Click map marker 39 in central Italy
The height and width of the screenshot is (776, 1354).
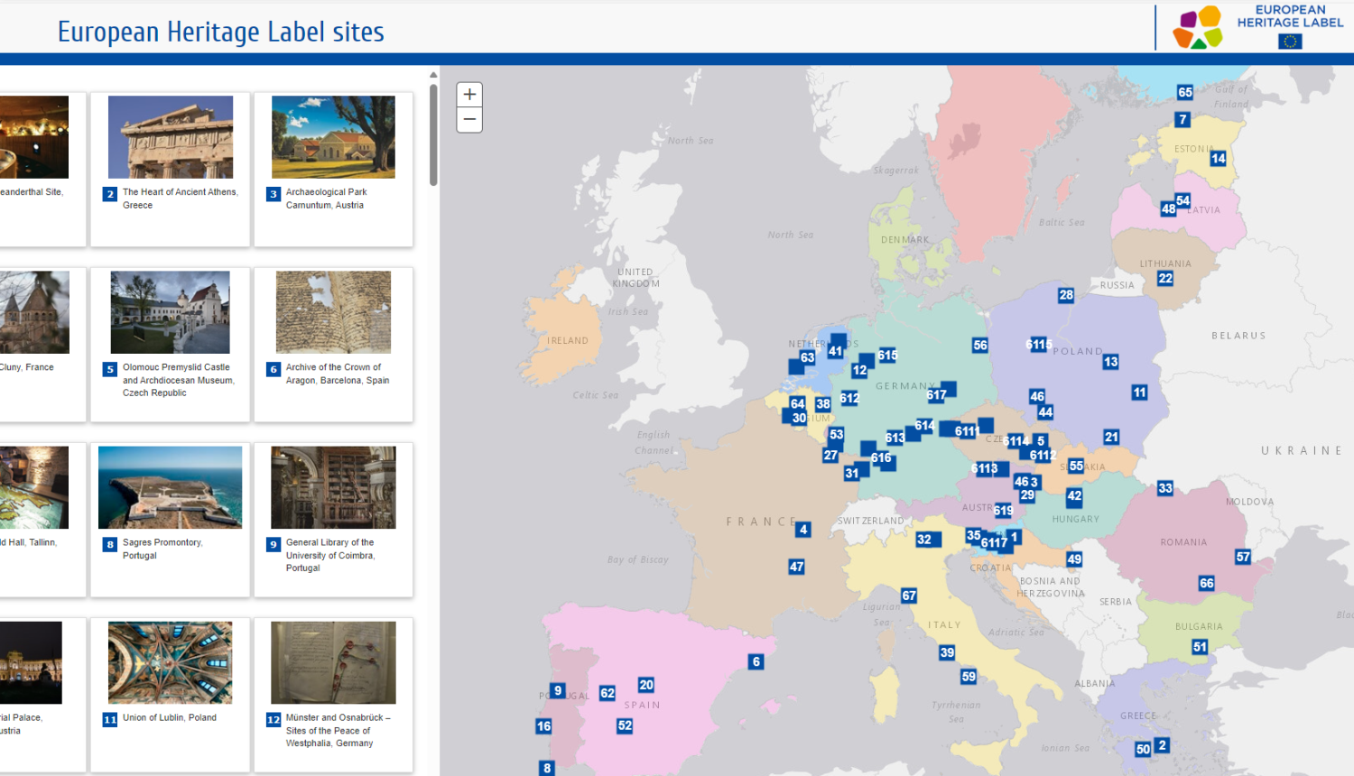(x=947, y=652)
